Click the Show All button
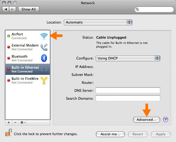Image resolution: width=176 pixels, height=142 pixels. (x=29, y=9)
